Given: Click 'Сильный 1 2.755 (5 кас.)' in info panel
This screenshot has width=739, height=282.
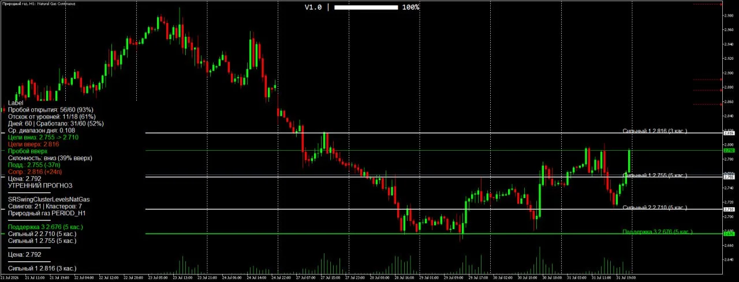Looking at the screenshot, I should 42,241.
